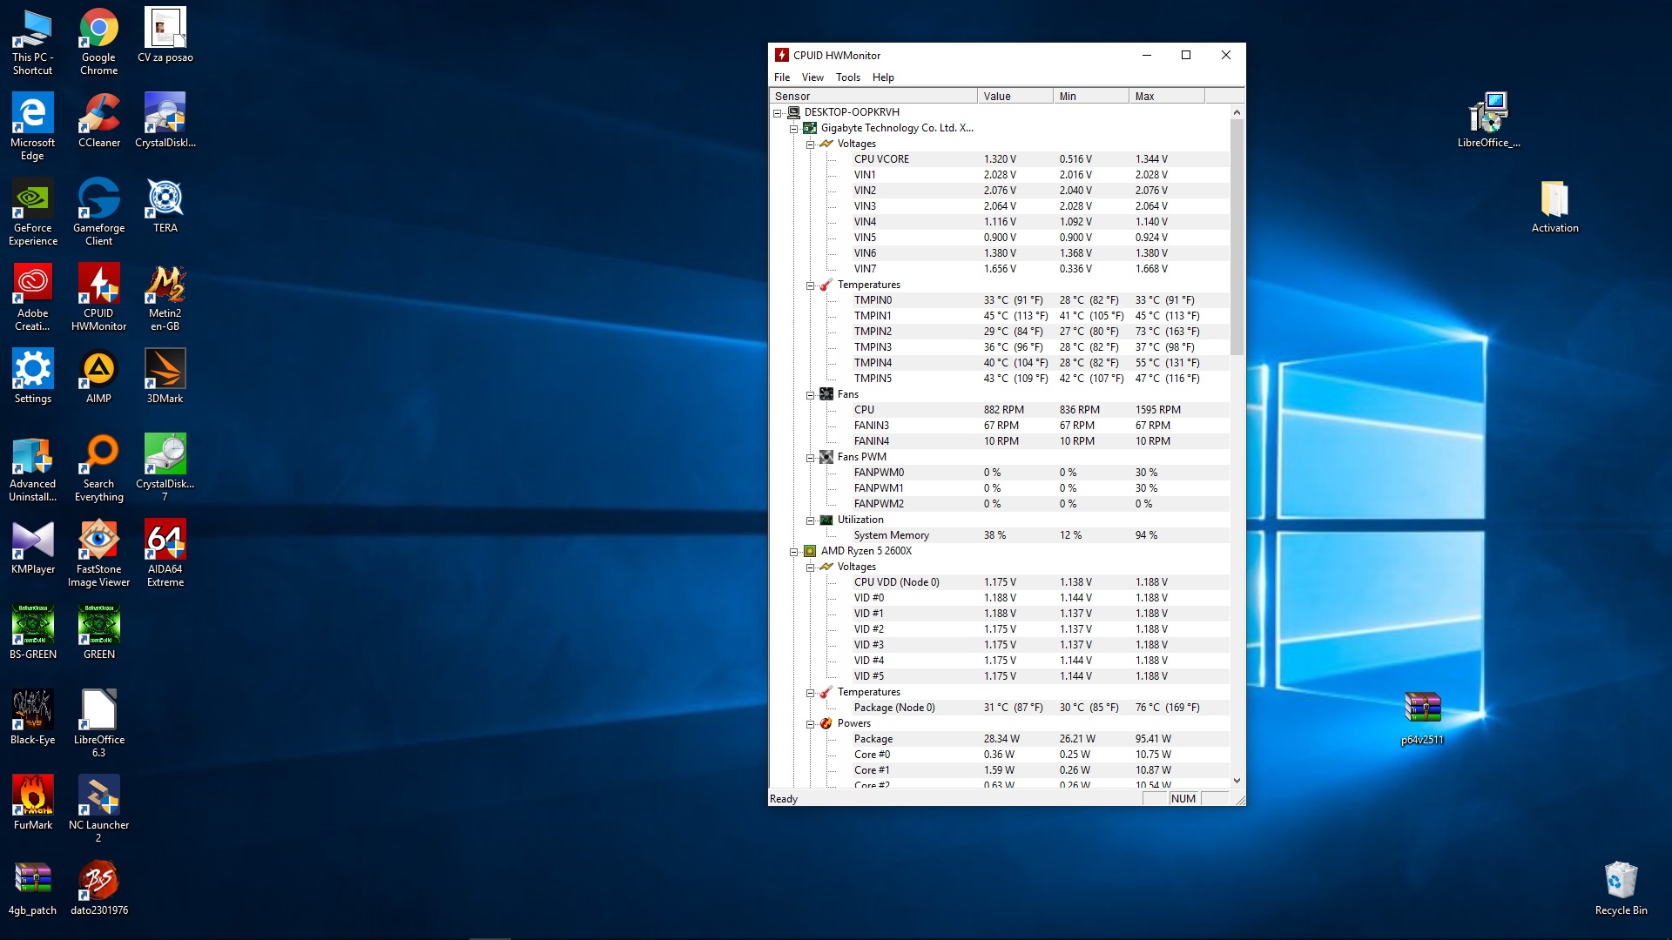The height and width of the screenshot is (940, 1672).
Task: Click the scroll up arrow in HWMonitor
Action: 1237,112
